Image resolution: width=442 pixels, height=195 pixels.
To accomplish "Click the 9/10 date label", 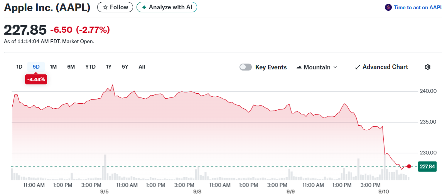I will coord(383,192).
